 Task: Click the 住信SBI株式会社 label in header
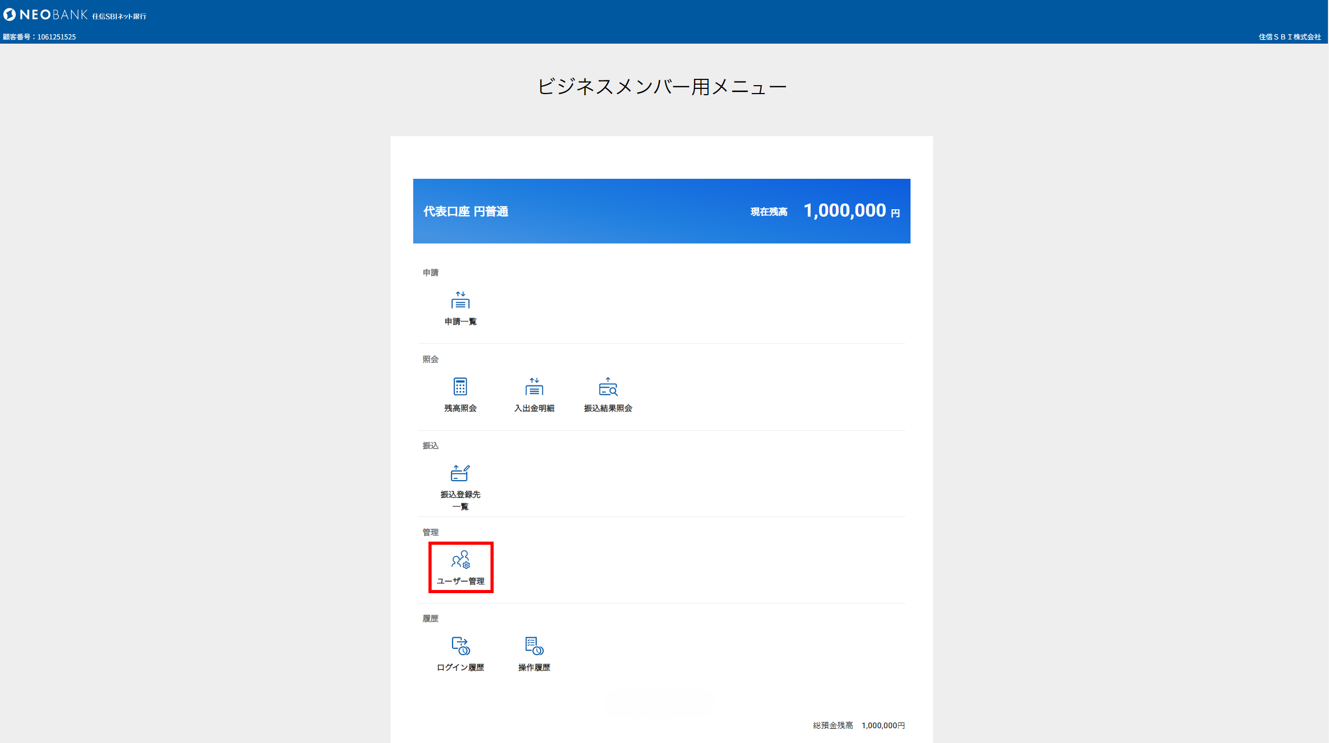(1290, 37)
